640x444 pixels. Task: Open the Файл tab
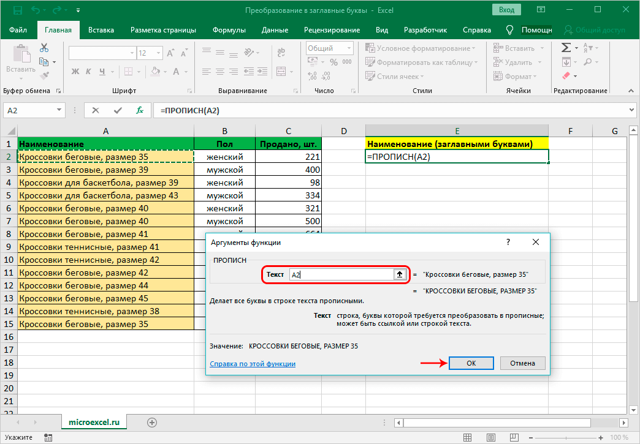(18, 30)
